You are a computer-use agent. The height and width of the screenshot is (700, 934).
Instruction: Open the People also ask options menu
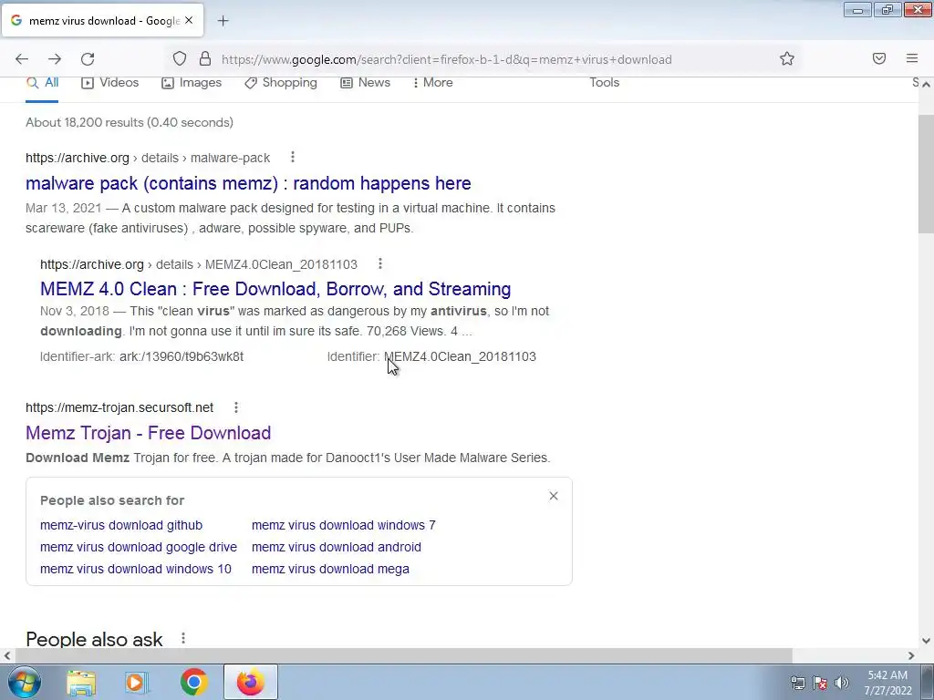pos(183,638)
